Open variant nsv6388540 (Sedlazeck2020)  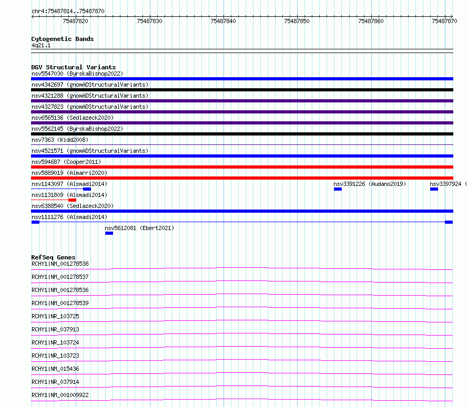tap(73, 206)
